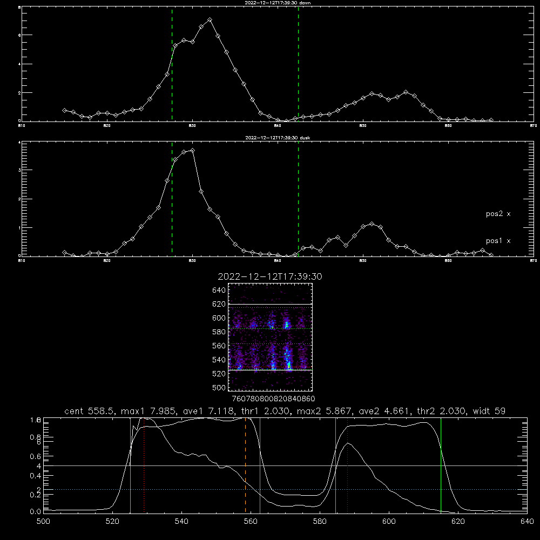Click the solid green line near 615 in bottom plot

point(441,465)
